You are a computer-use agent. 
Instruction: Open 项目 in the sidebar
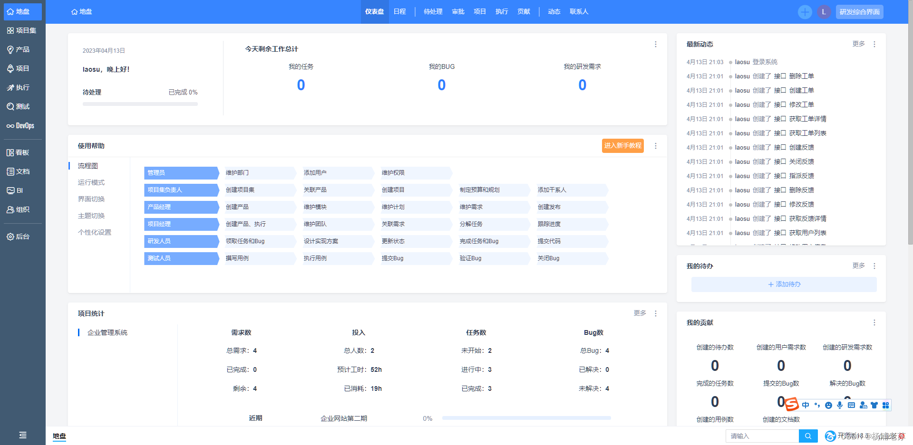pos(22,68)
